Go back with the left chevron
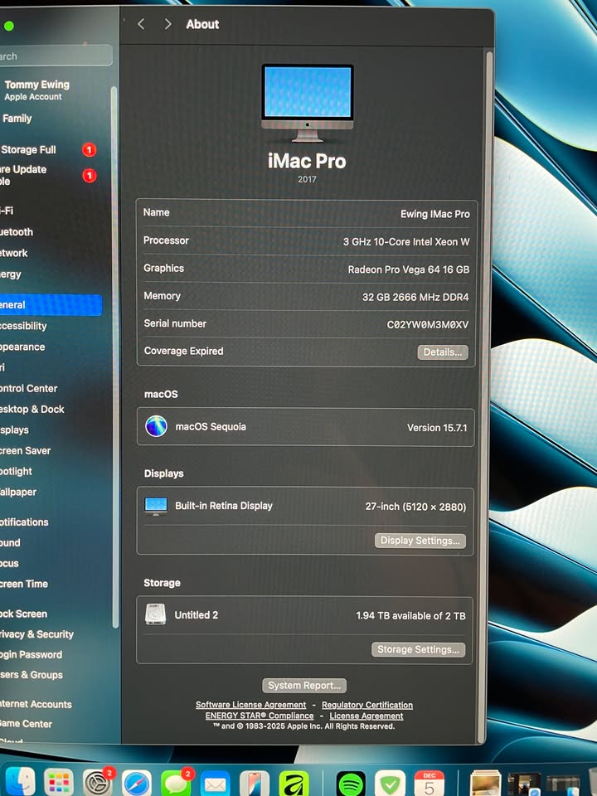 (x=141, y=24)
